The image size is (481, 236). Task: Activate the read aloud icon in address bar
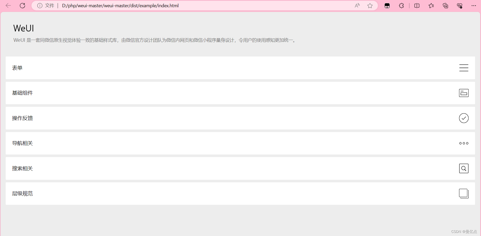click(357, 6)
